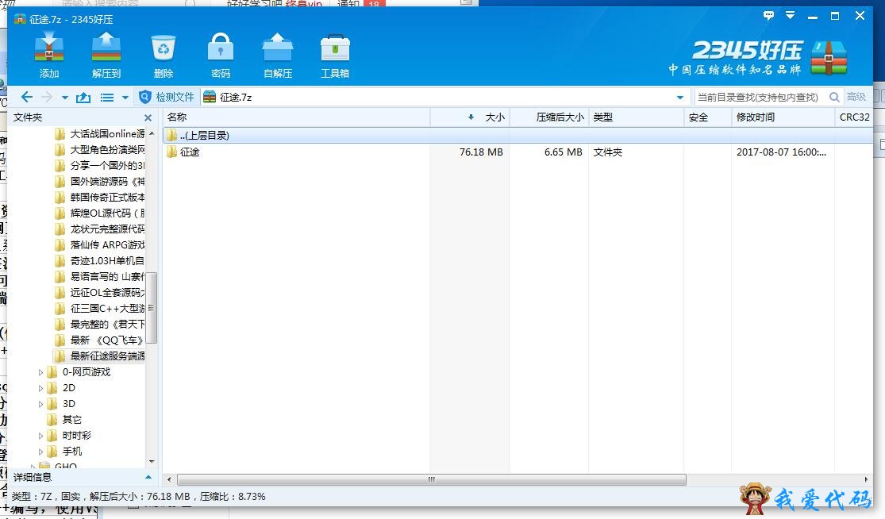This screenshot has width=885, height=519.
Task: Sort by 名称 column header
Action: coord(297,117)
